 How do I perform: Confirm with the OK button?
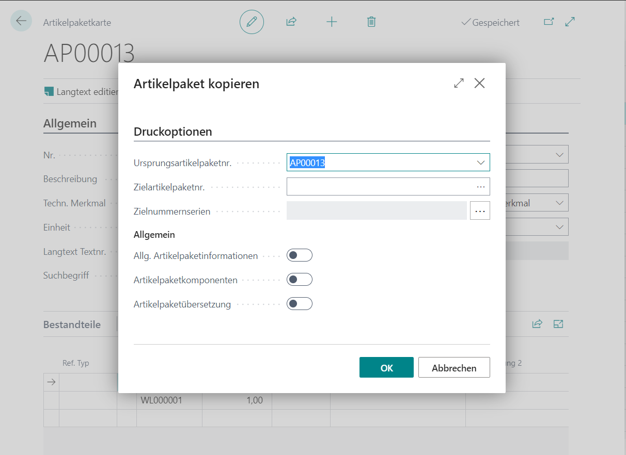tap(386, 368)
